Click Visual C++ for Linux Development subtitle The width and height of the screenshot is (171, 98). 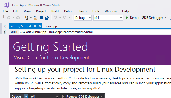click(x=51, y=57)
